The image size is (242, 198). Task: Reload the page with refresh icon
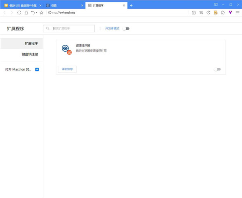click(19, 13)
